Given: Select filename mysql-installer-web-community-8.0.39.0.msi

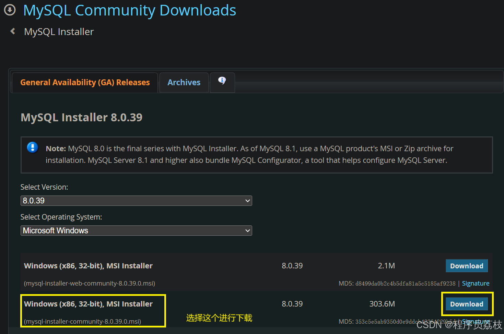Looking at the screenshot, I should point(90,283).
